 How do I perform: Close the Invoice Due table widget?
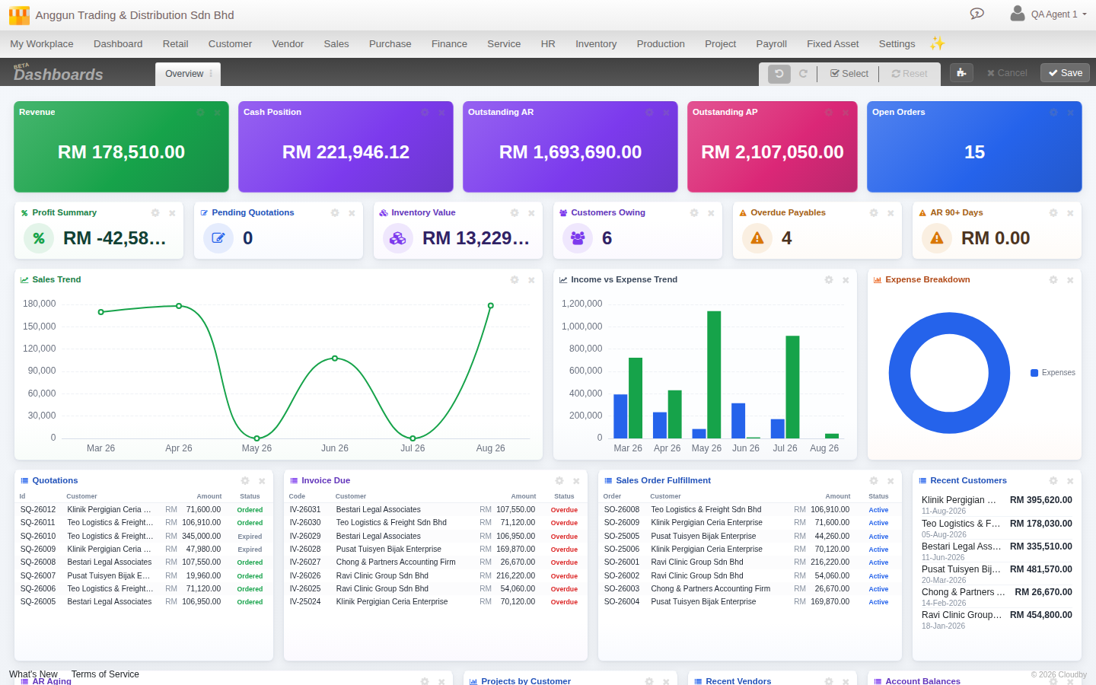click(x=576, y=481)
